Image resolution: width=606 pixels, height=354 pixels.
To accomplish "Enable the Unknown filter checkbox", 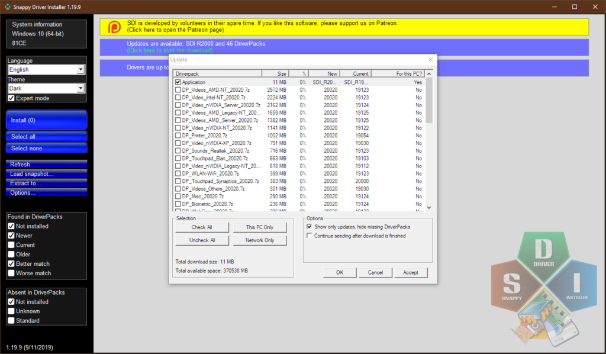I will point(11,311).
